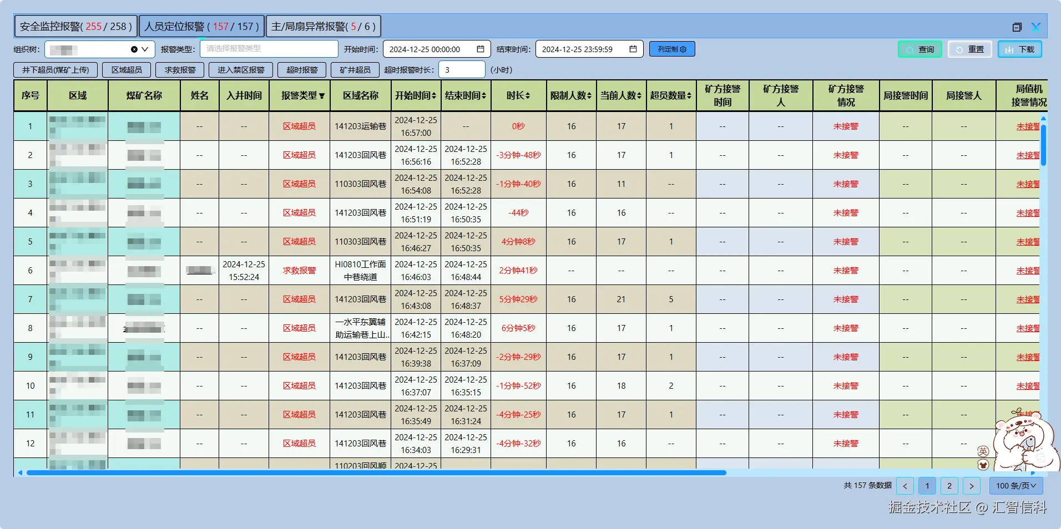1061x529 pixels.
Task: Sort the table by 结束时间
Action: 484,96
